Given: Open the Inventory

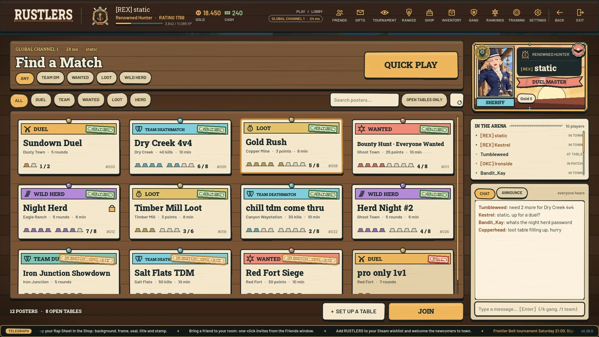Looking at the screenshot, I should [451, 16].
